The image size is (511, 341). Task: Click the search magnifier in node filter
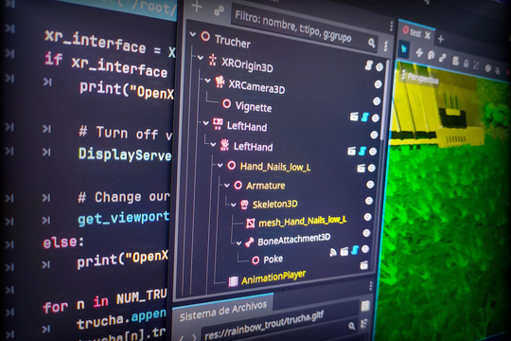point(371,43)
